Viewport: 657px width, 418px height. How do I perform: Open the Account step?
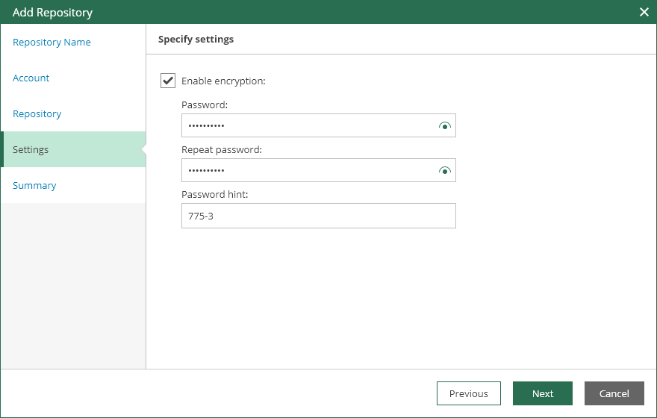pos(31,78)
